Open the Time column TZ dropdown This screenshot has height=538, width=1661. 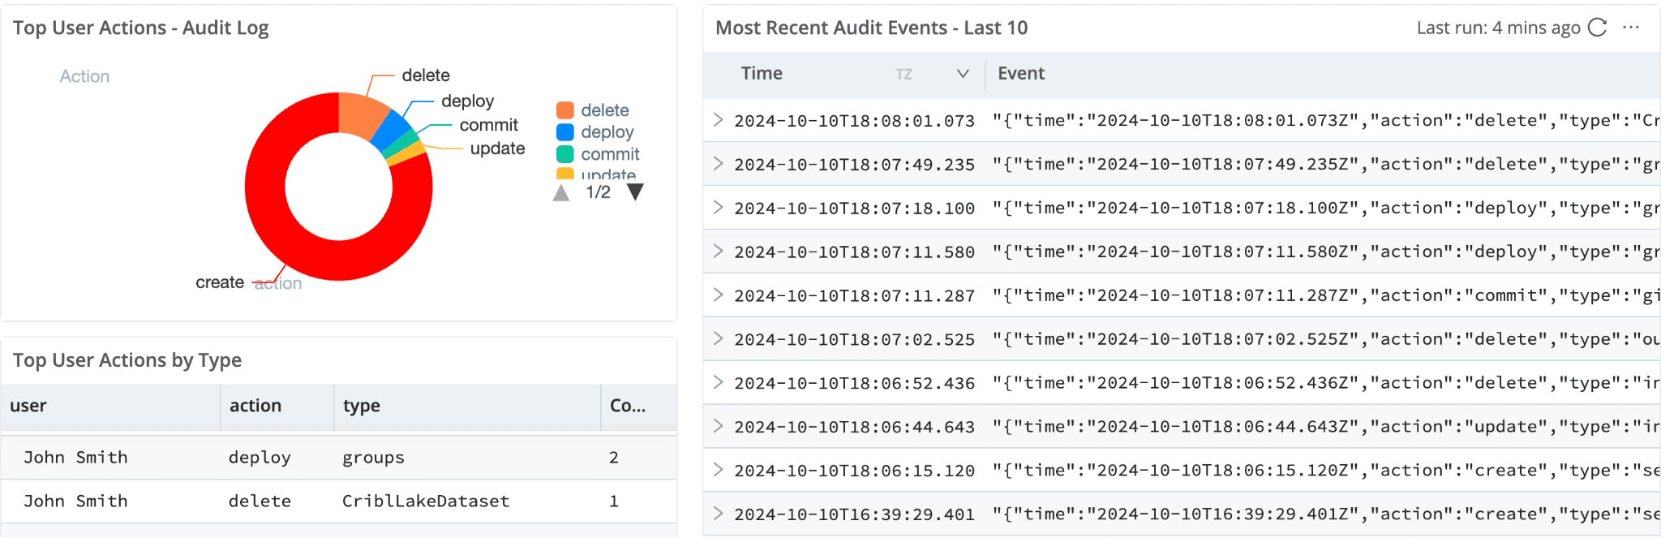(x=962, y=74)
